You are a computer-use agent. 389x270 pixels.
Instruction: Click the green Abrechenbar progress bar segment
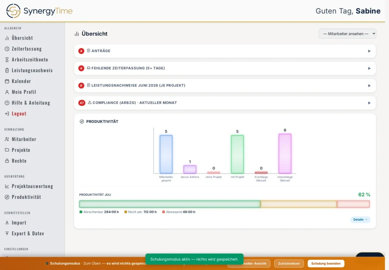coord(170,204)
